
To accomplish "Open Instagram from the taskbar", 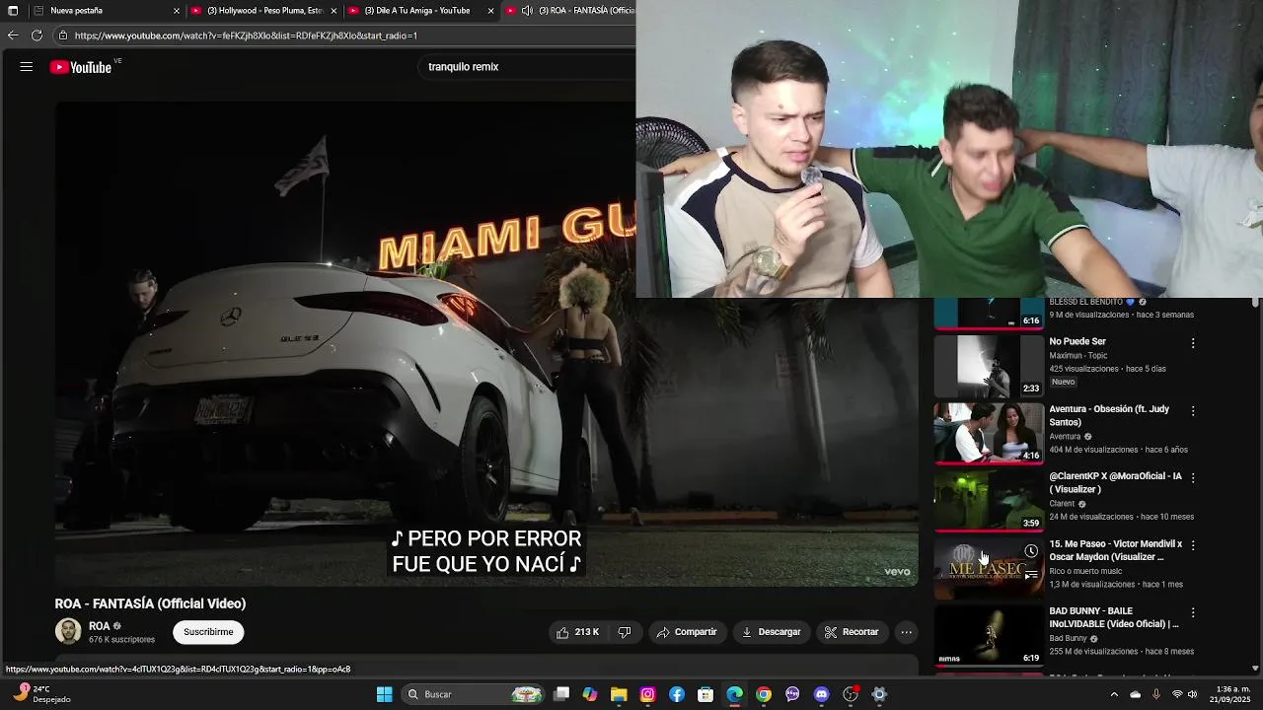I will (647, 694).
